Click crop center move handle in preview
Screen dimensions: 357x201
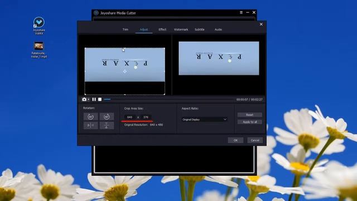point(125,71)
